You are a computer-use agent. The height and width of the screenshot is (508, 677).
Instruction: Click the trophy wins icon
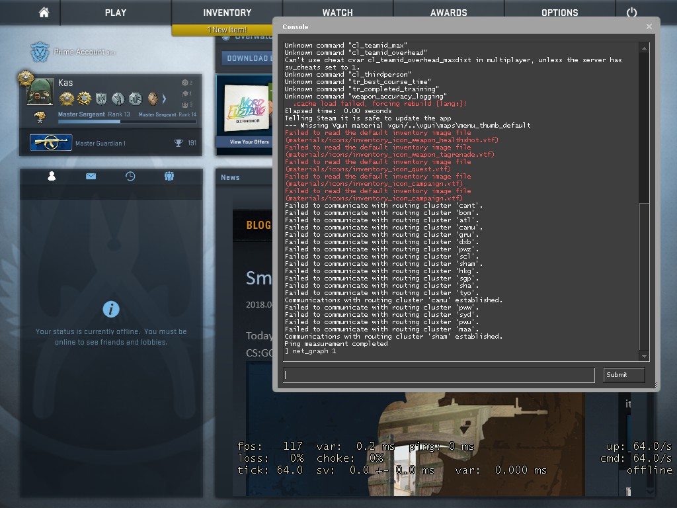tap(178, 143)
